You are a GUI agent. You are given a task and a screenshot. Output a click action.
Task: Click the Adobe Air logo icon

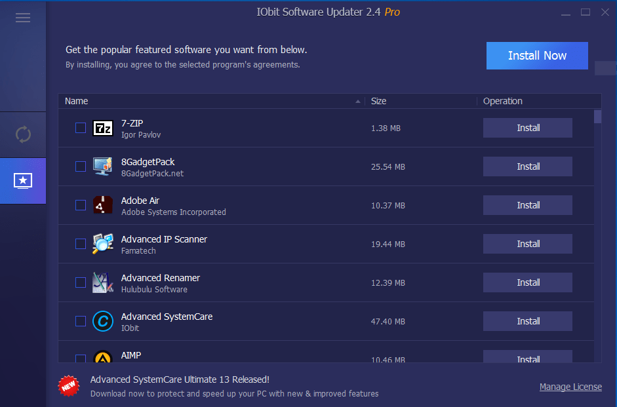pyautogui.click(x=103, y=205)
